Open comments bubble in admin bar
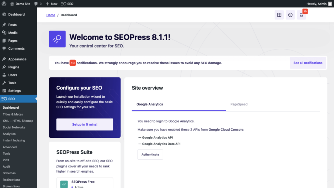The height and width of the screenshot is (188, 334). coord(36,4)
